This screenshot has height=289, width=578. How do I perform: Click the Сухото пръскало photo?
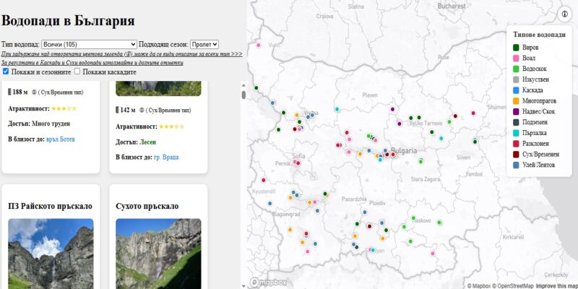tap(158, 254)
